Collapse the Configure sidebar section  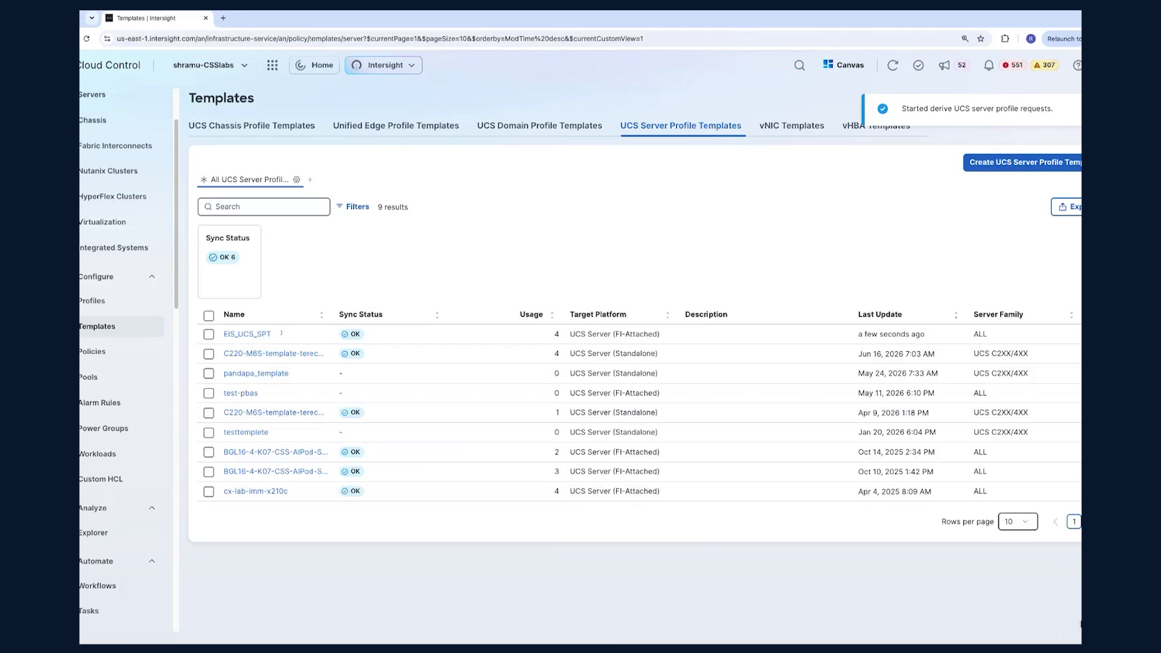152,277
